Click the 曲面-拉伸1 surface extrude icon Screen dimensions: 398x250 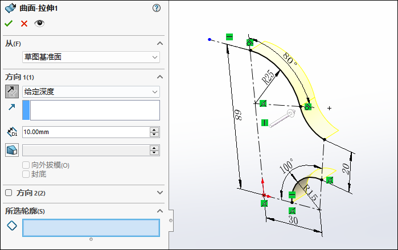(x=10, y=8)
